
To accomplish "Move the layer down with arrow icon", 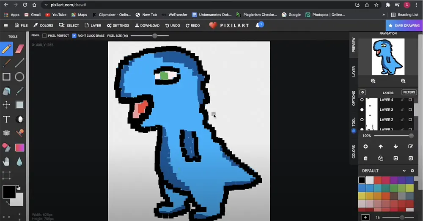I will pyautogui.click(x=396, y=147).
